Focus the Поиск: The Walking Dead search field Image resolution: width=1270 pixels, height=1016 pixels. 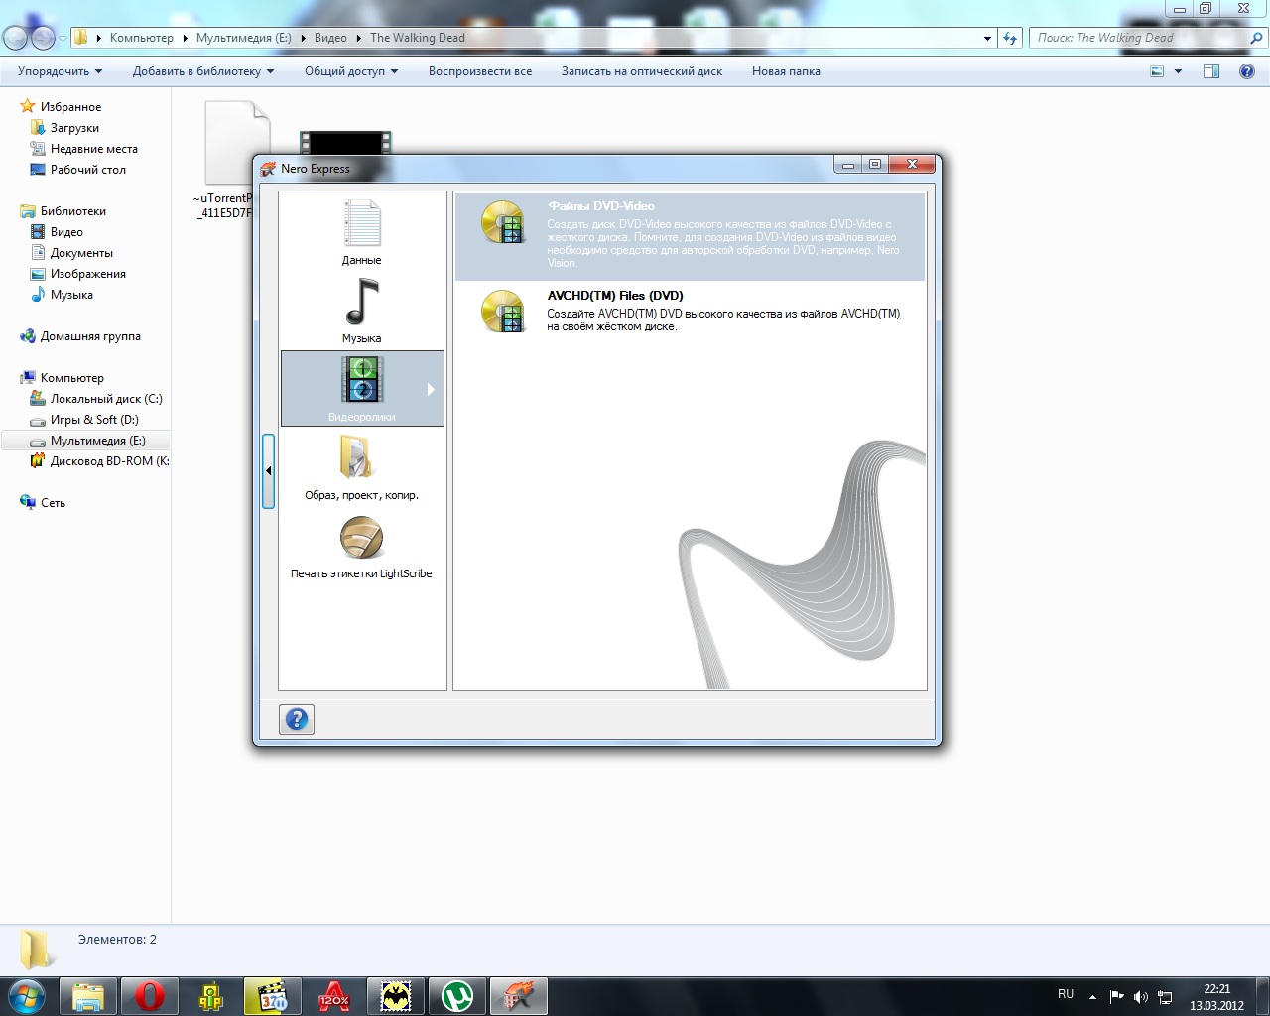[1139, 38]
